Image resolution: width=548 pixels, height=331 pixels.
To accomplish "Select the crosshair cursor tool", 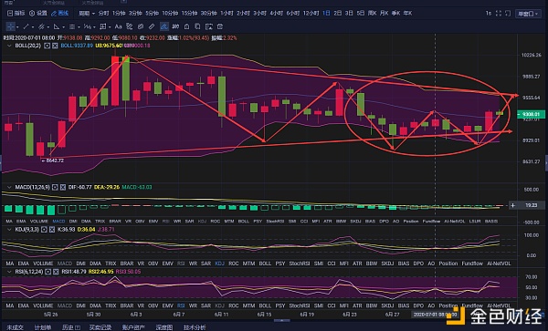I will pyautogui.click(x=10, y=26).
